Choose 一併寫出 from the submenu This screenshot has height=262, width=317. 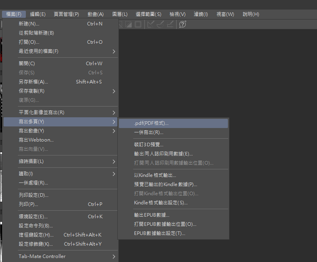click(149, 132)
